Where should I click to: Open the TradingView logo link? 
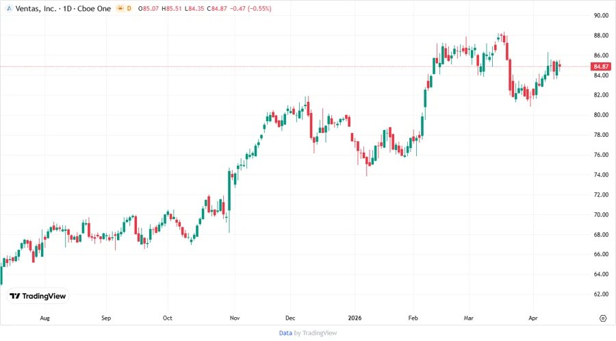pyautogui.click(x=38, y=296)
